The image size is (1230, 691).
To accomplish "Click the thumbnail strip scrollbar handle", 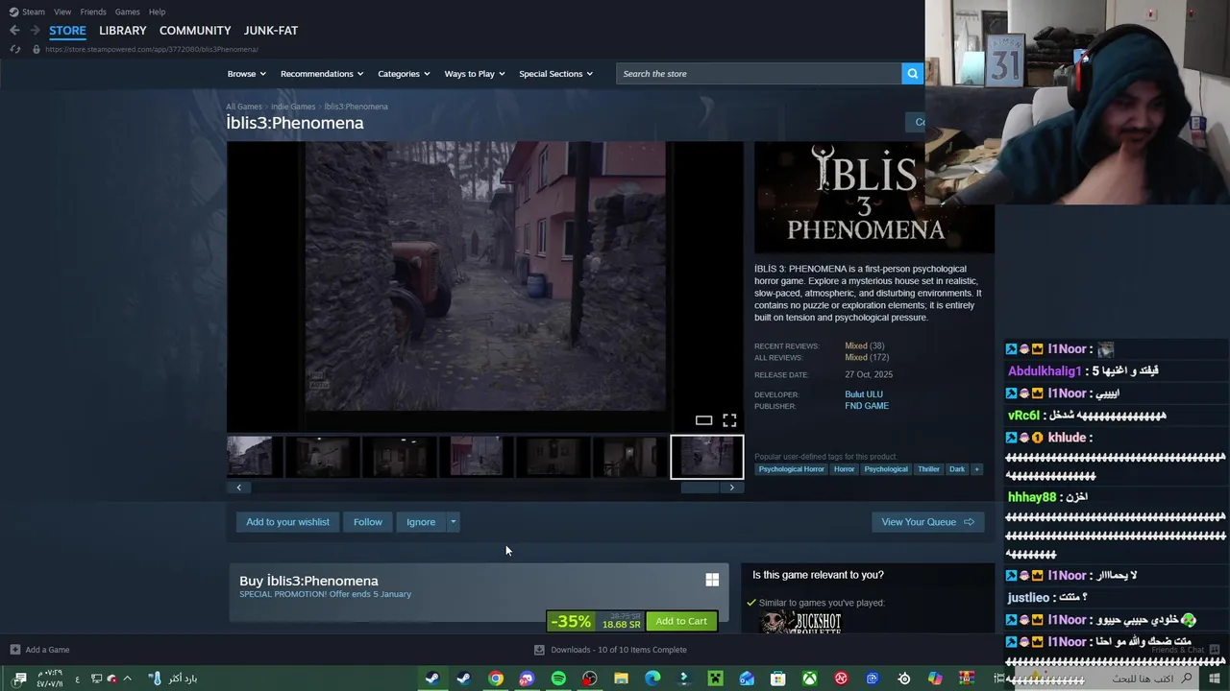I will click(x=700, y=488).
